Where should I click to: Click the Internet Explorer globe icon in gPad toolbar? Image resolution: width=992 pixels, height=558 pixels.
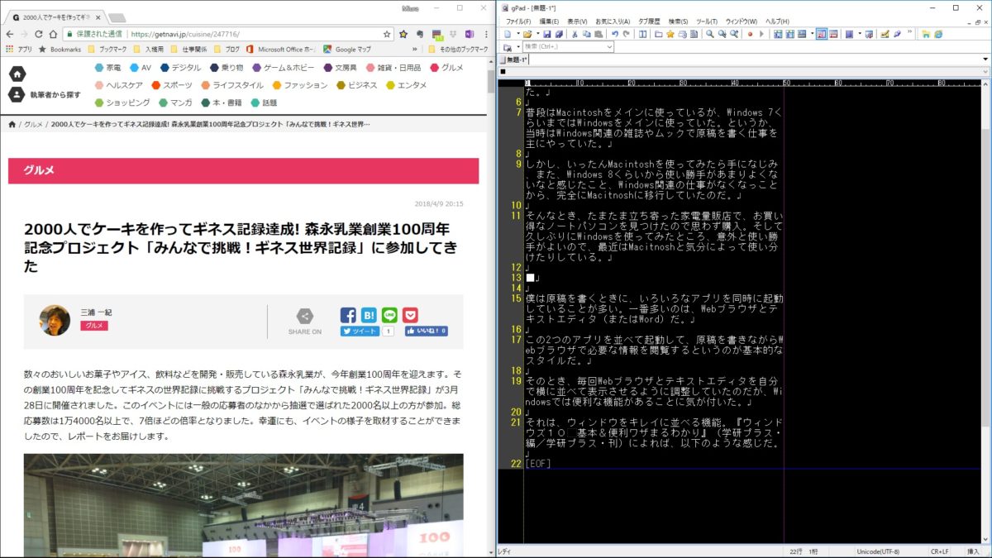click(x=938, y=34)
